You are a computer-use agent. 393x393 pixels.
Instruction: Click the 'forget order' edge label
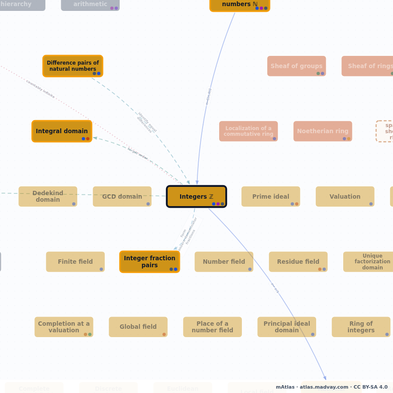138,153
